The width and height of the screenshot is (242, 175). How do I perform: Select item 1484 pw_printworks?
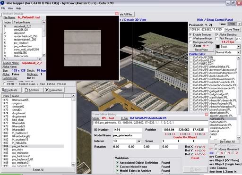click(x=33, y=146)
